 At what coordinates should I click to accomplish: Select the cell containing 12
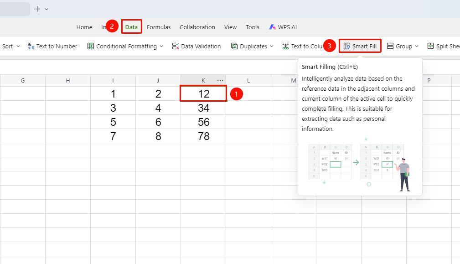[x=203, y=93]
